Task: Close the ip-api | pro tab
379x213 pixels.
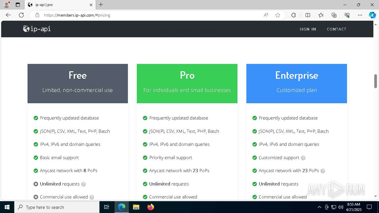Action: click(91, 5)
